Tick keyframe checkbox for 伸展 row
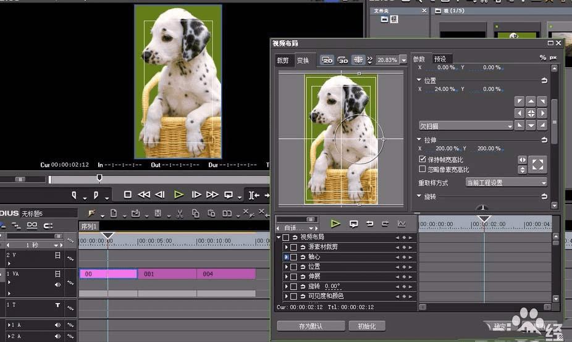Screen dimensions: 572x342 [293, 277]
